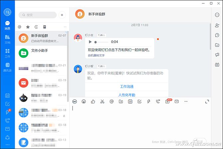Click 钉小智 robot avatar
This screenshot has height=149, width=223.
tap(78, 69)
